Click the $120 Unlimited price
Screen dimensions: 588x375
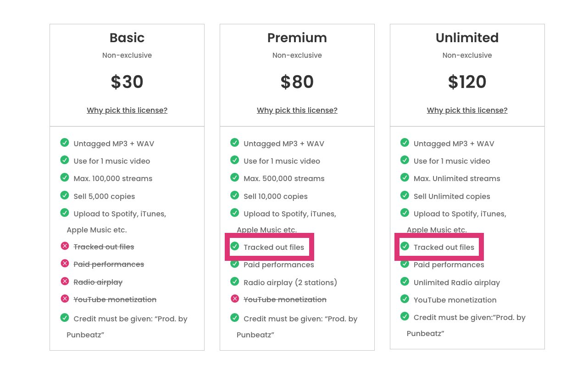[x=467, y=82]
